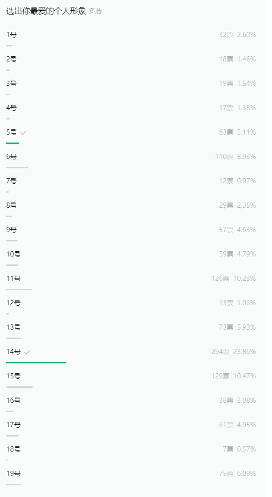
Task: Click the 110票 8.93% result for 6号
Action: [x=235, y=157]
